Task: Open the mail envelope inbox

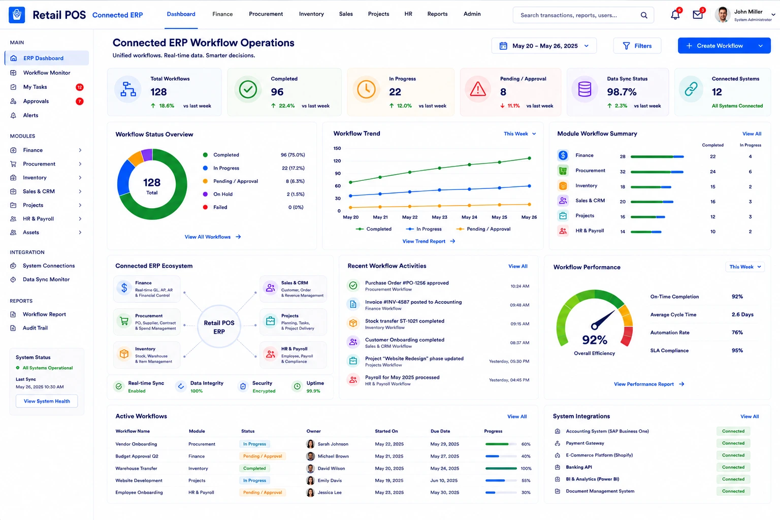Action: coord(698,15)
